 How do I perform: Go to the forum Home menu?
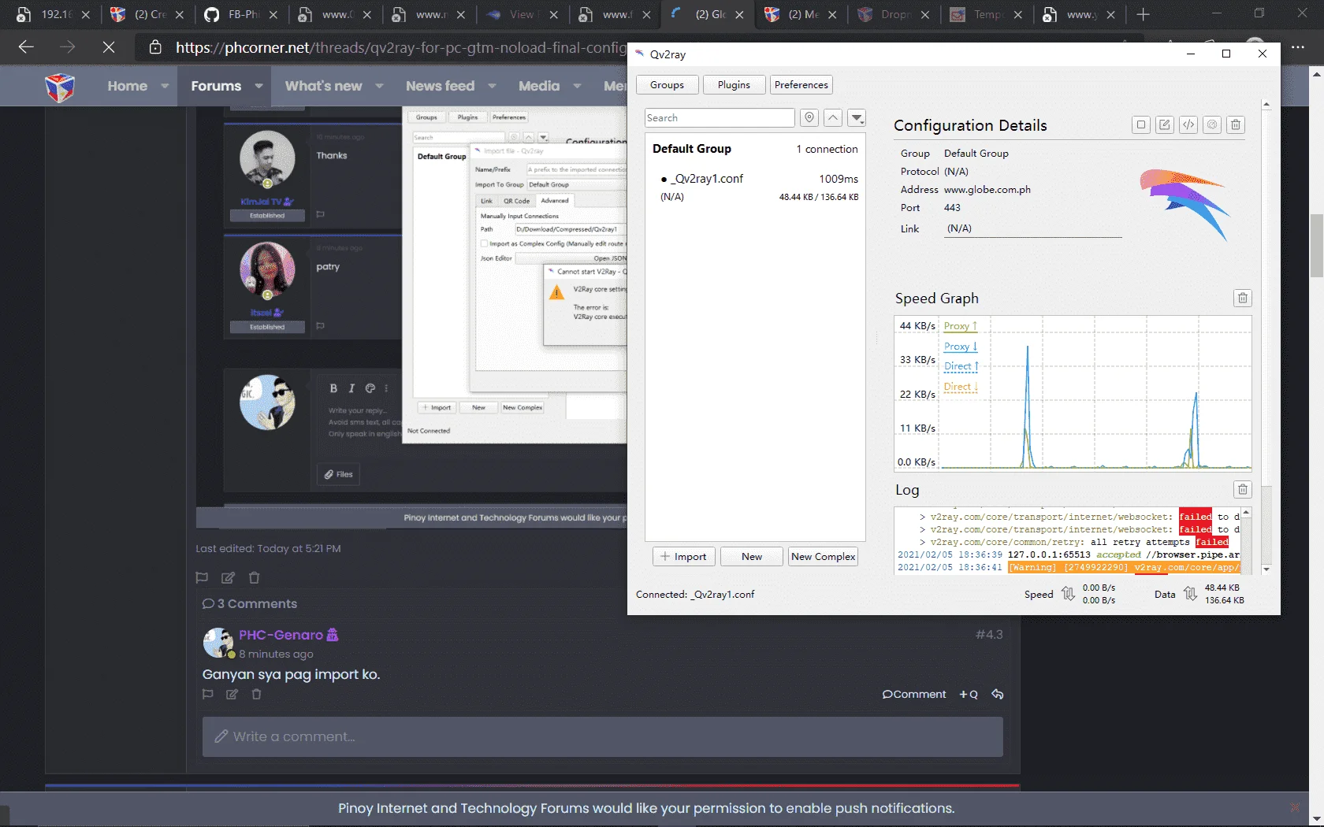pos(128,86)
